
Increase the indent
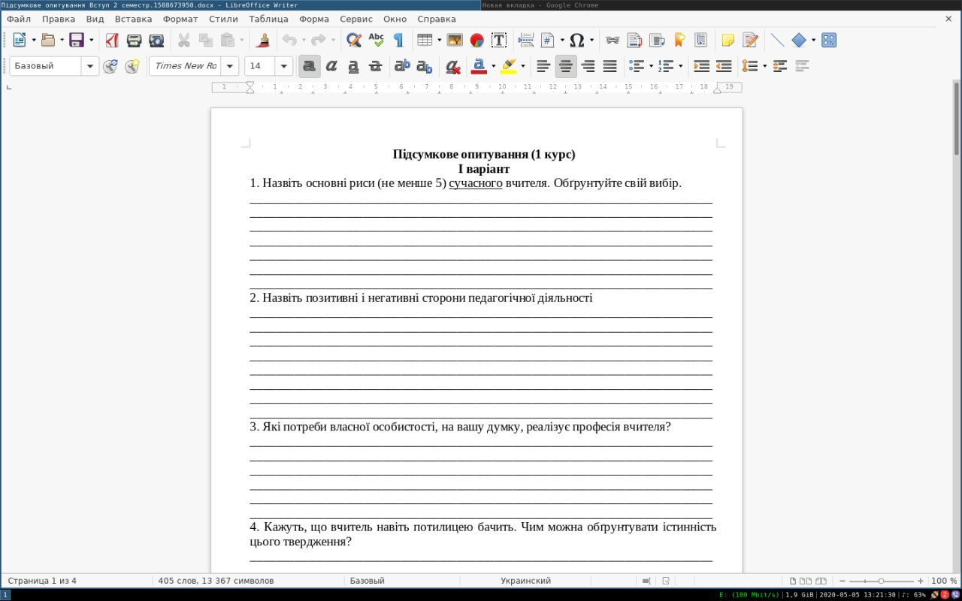(x=701, y=66)
